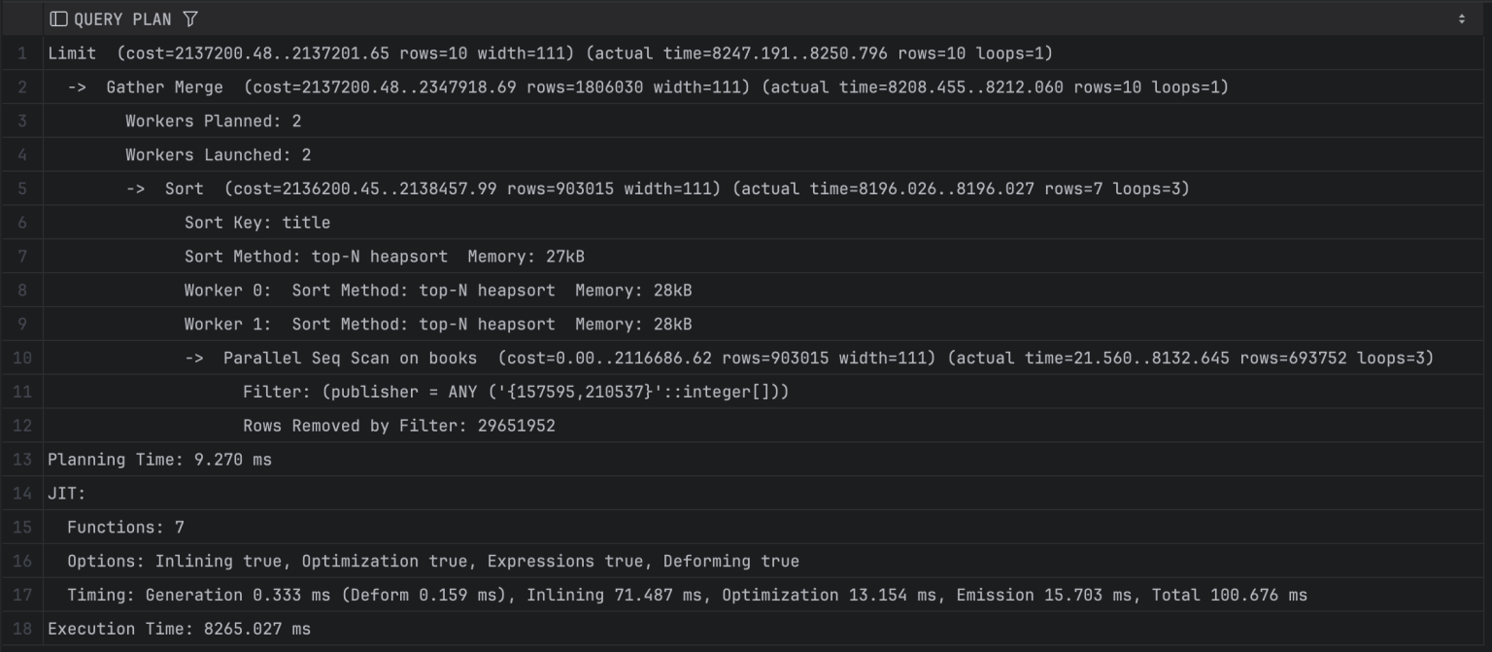Select the Limit cost row cell
The width and height of the screenshot is (1492, 652).
click(550, 53)
